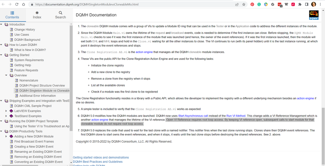The width and height of the screenshot is (325, 166).
Task: Switch to the Search tab
Action: pyautogui.click(x=60, y=15)
